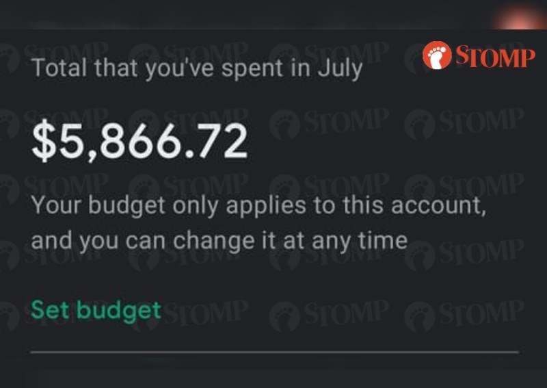Click the word 'spent' in the heading
This screenshot has width=547, height=388.
[x=252, y=68]
